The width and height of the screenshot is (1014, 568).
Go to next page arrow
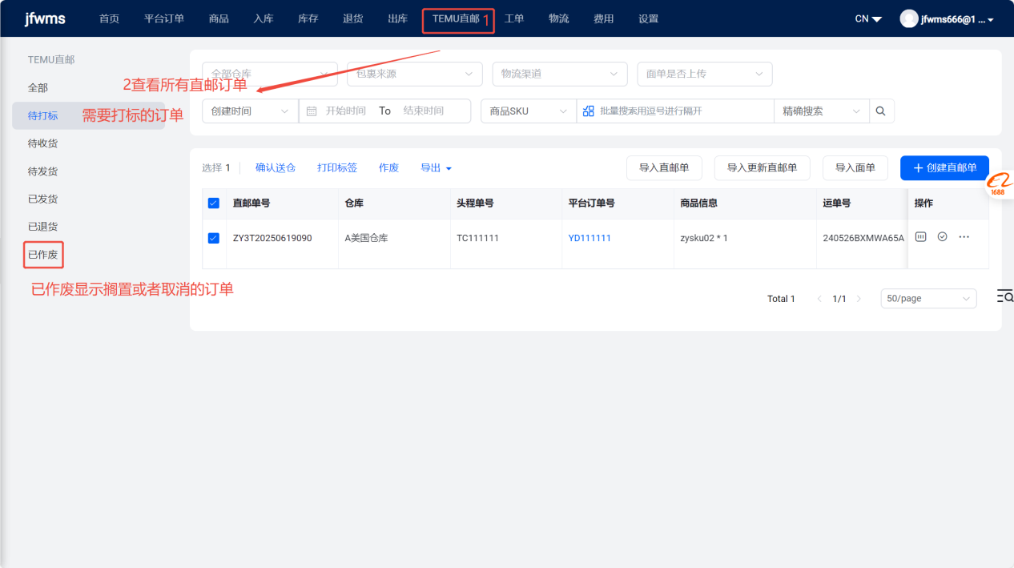pyautogui.click(x=859, y=299)
